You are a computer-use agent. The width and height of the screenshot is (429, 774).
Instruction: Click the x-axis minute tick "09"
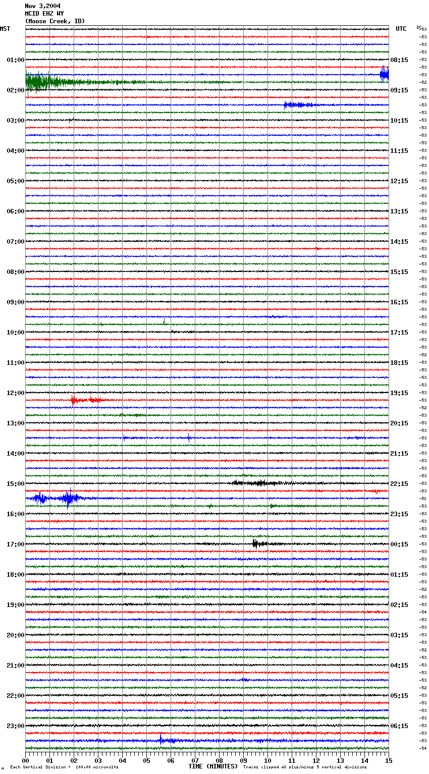click(243, 760)
